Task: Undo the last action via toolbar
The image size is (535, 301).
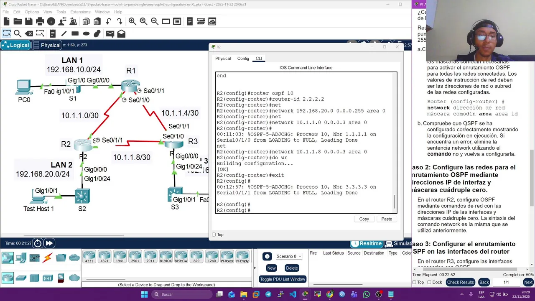Action: 109,21
